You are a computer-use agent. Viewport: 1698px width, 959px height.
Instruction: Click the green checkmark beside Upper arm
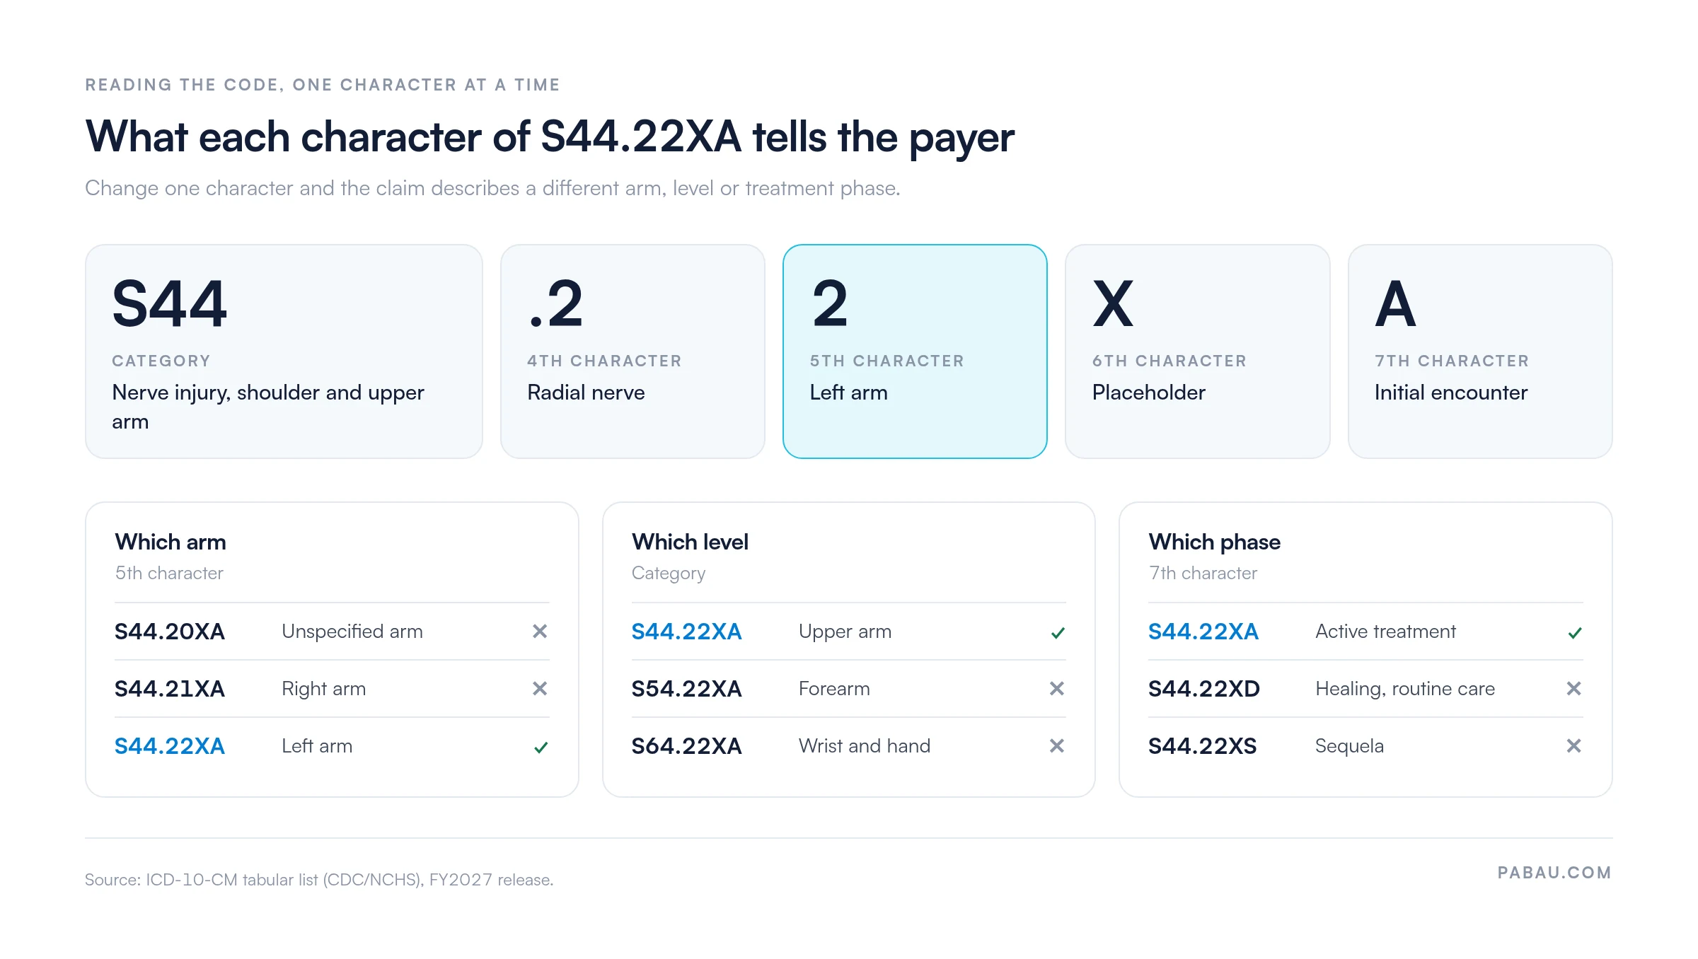pos(1058,632)
